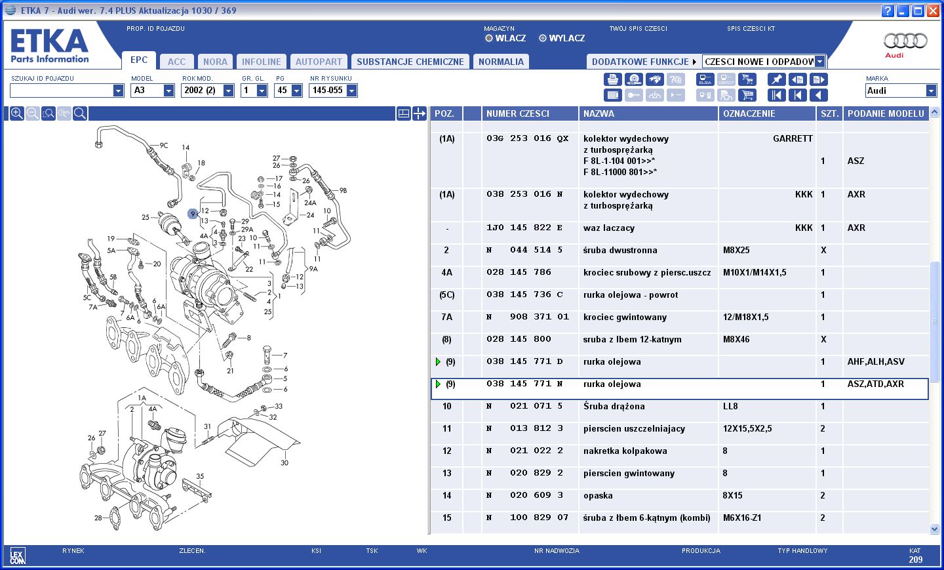Viewport: 944px width, 570px height.
Task: Click the help question mark button
Action: pyautogui.click(x=888, y=10)
